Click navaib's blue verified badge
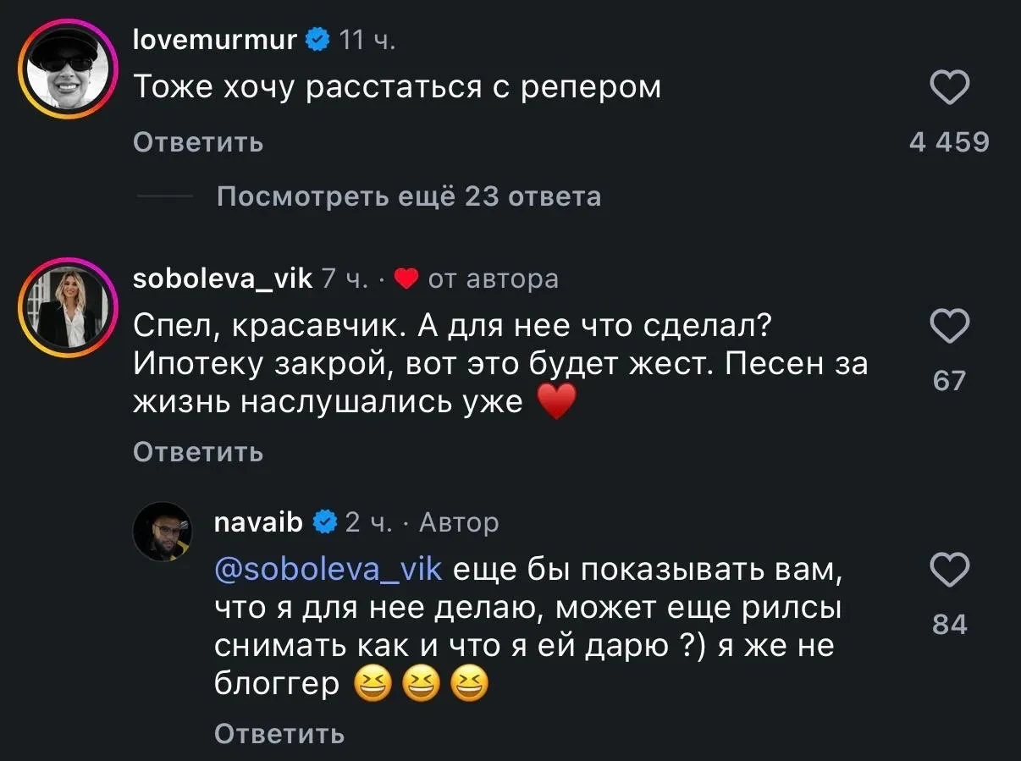The height and width of the screenshot is (761, 1021). [x=325, y=522]
